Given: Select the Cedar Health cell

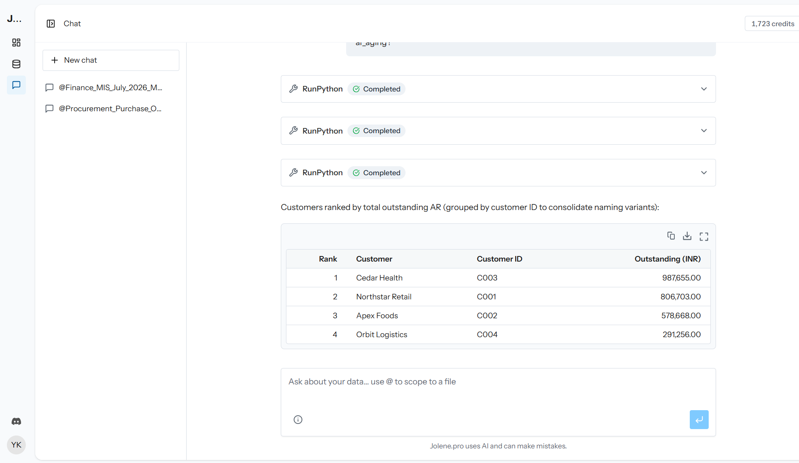Looking at the screenshot, I should (379, 278).
